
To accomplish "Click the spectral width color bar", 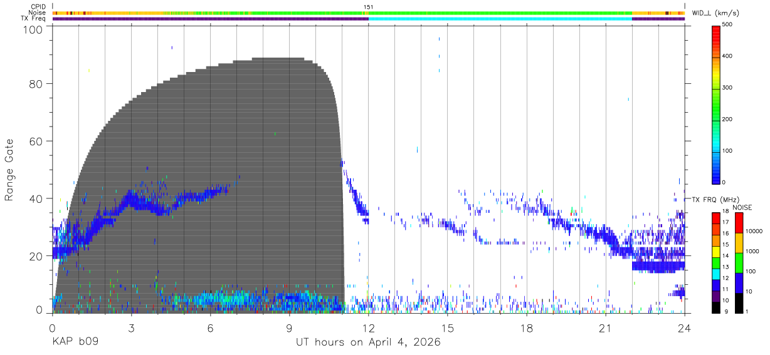I will coord(716,104).
